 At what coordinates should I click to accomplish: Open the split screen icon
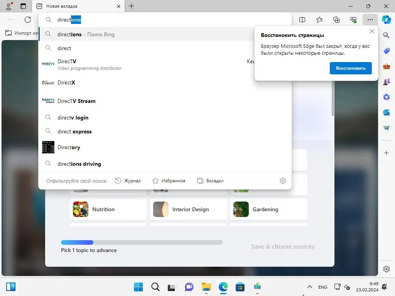click(302, 20)
